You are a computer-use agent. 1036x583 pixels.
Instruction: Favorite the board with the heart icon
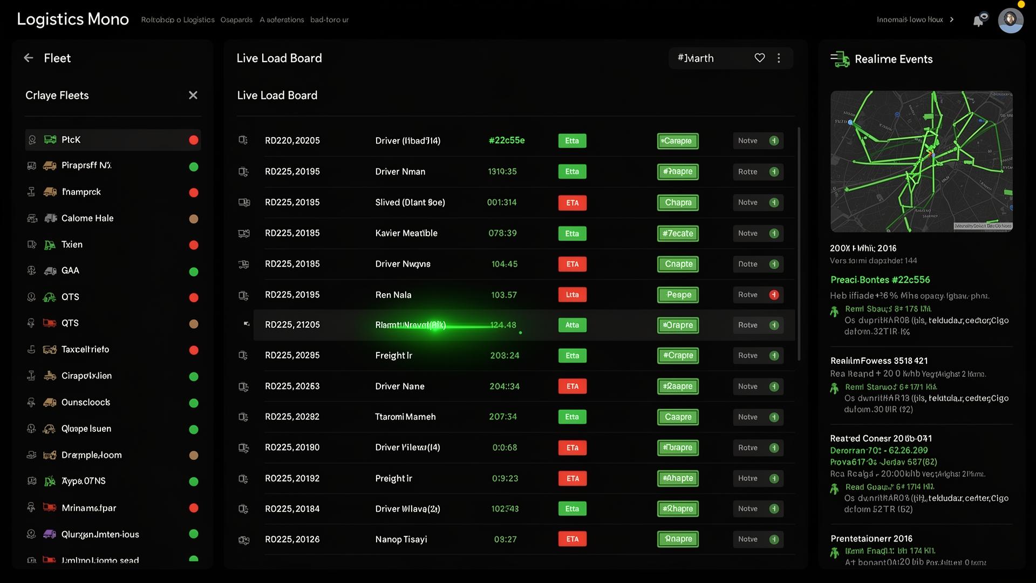[x=760, y=58]
